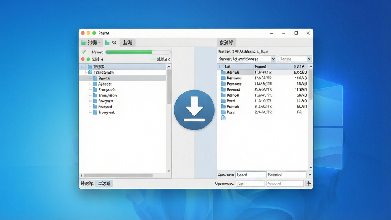Click the horizontal scrollbar left arrow
Viewport: 391px width, 220px height.
[x=81, y=176]
